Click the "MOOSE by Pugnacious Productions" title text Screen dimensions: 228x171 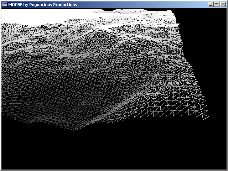42,5
